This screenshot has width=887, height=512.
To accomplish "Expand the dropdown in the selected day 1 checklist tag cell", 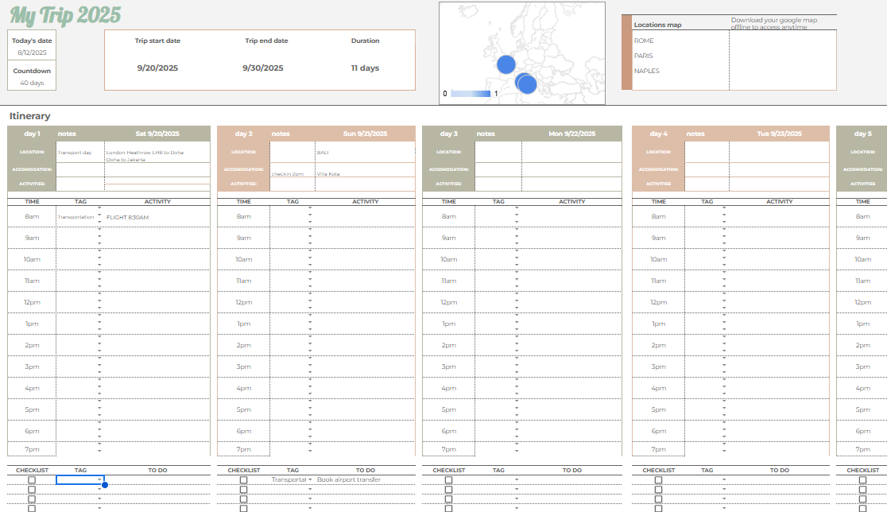I will tap(100, 480).
